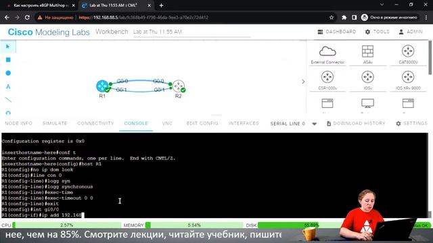Viewport: 433px width, 243px height.
Task: Switch to the CONSOLE tab
Action: coord(136,124)
